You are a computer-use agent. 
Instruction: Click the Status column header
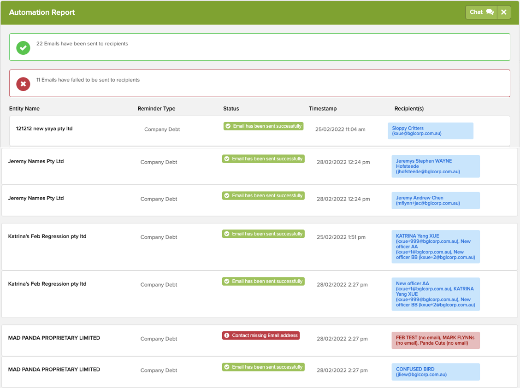tap(231, 109)
